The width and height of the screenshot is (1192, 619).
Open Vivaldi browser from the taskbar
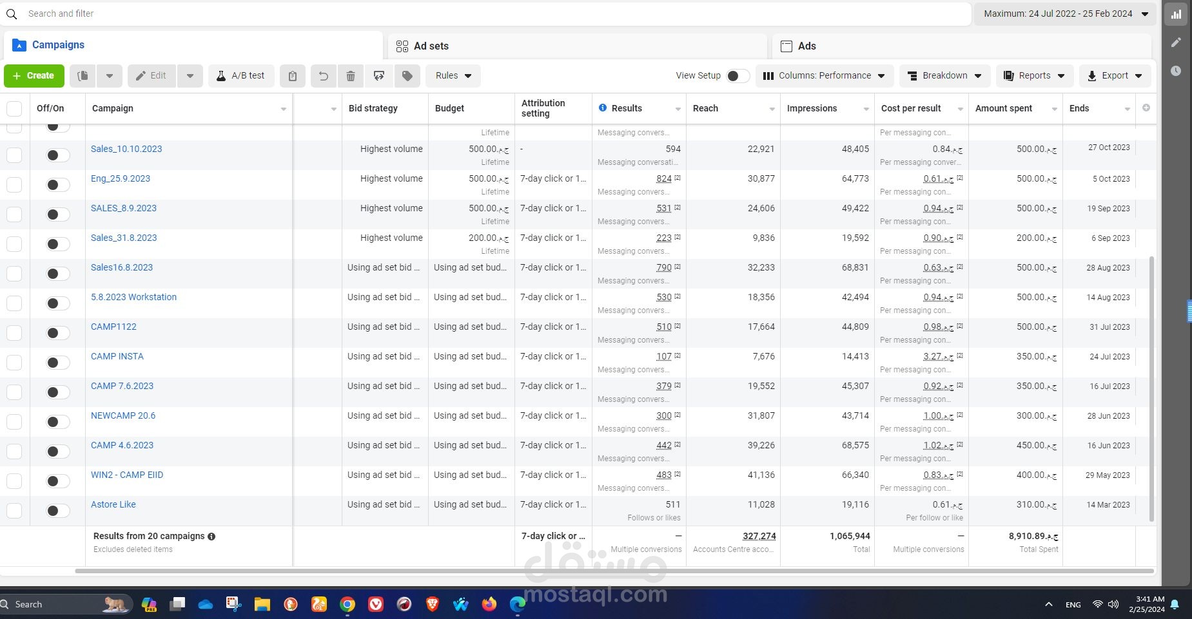(x=376, y=604)
